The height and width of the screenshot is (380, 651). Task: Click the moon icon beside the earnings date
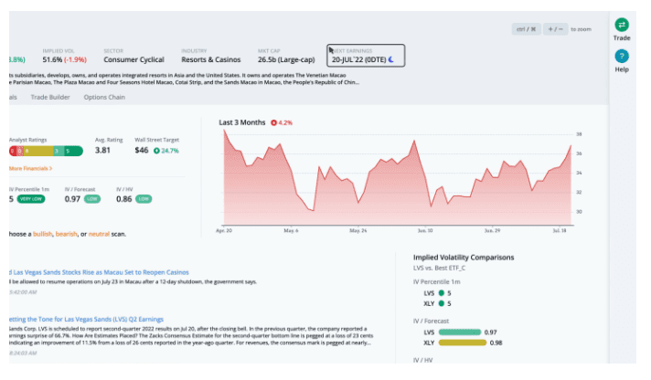pos(391,59)
